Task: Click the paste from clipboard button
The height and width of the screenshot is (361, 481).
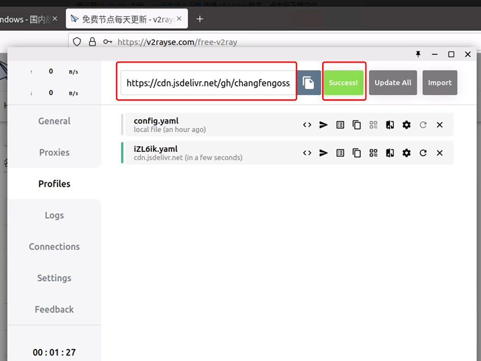Action: coord(308,83)
